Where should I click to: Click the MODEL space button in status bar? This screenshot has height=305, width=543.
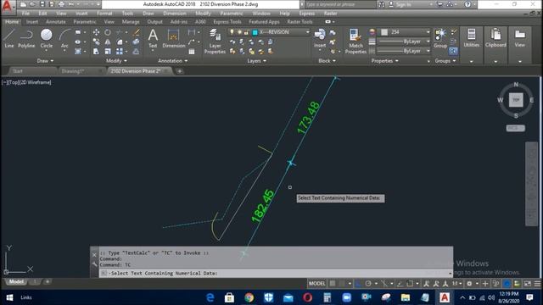click(316, 284)
